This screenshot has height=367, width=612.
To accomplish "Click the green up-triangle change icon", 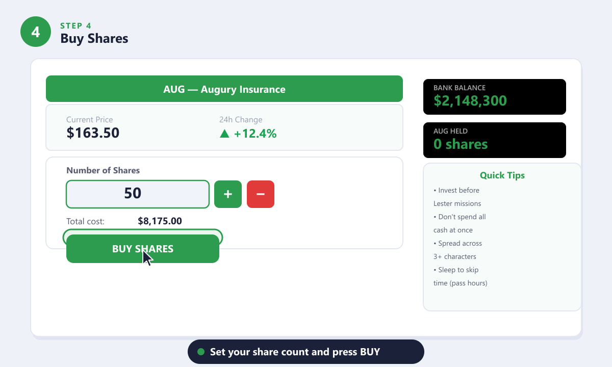I will [224, 134].
